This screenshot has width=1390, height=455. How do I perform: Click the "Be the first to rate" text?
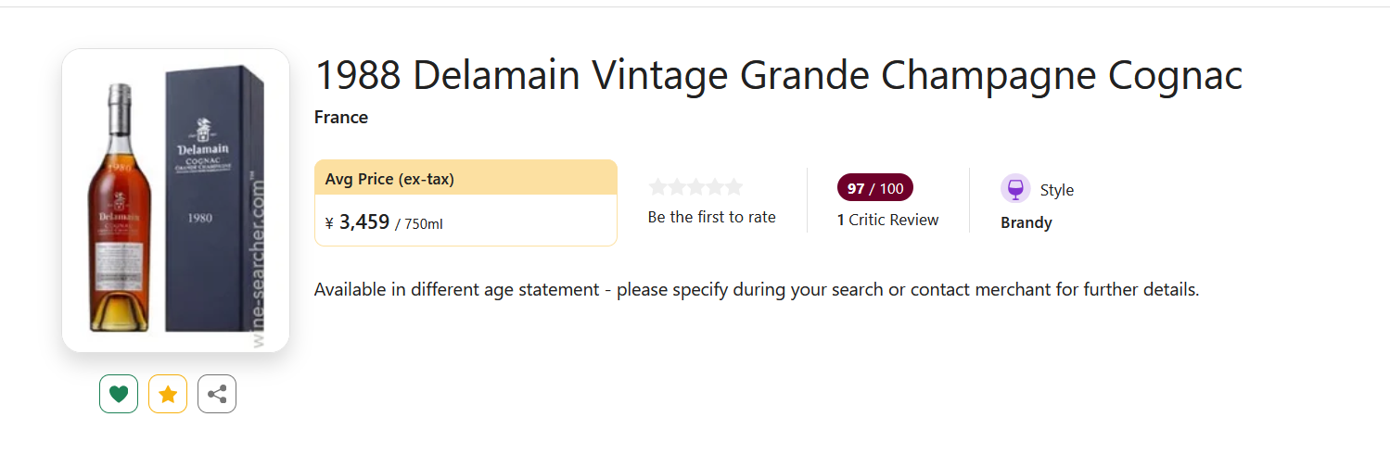pos(711,218)
